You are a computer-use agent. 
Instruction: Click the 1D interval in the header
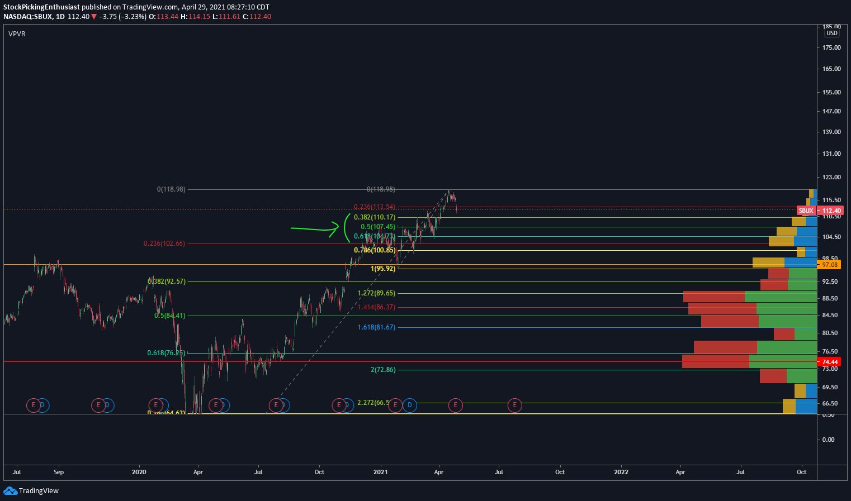(x=60, y=17)
